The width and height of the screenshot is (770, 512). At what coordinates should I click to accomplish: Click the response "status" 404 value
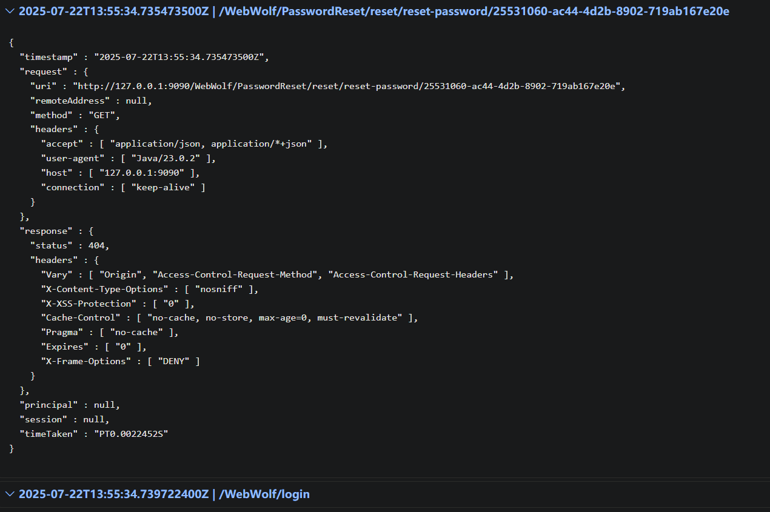click(x=96, y=245)
